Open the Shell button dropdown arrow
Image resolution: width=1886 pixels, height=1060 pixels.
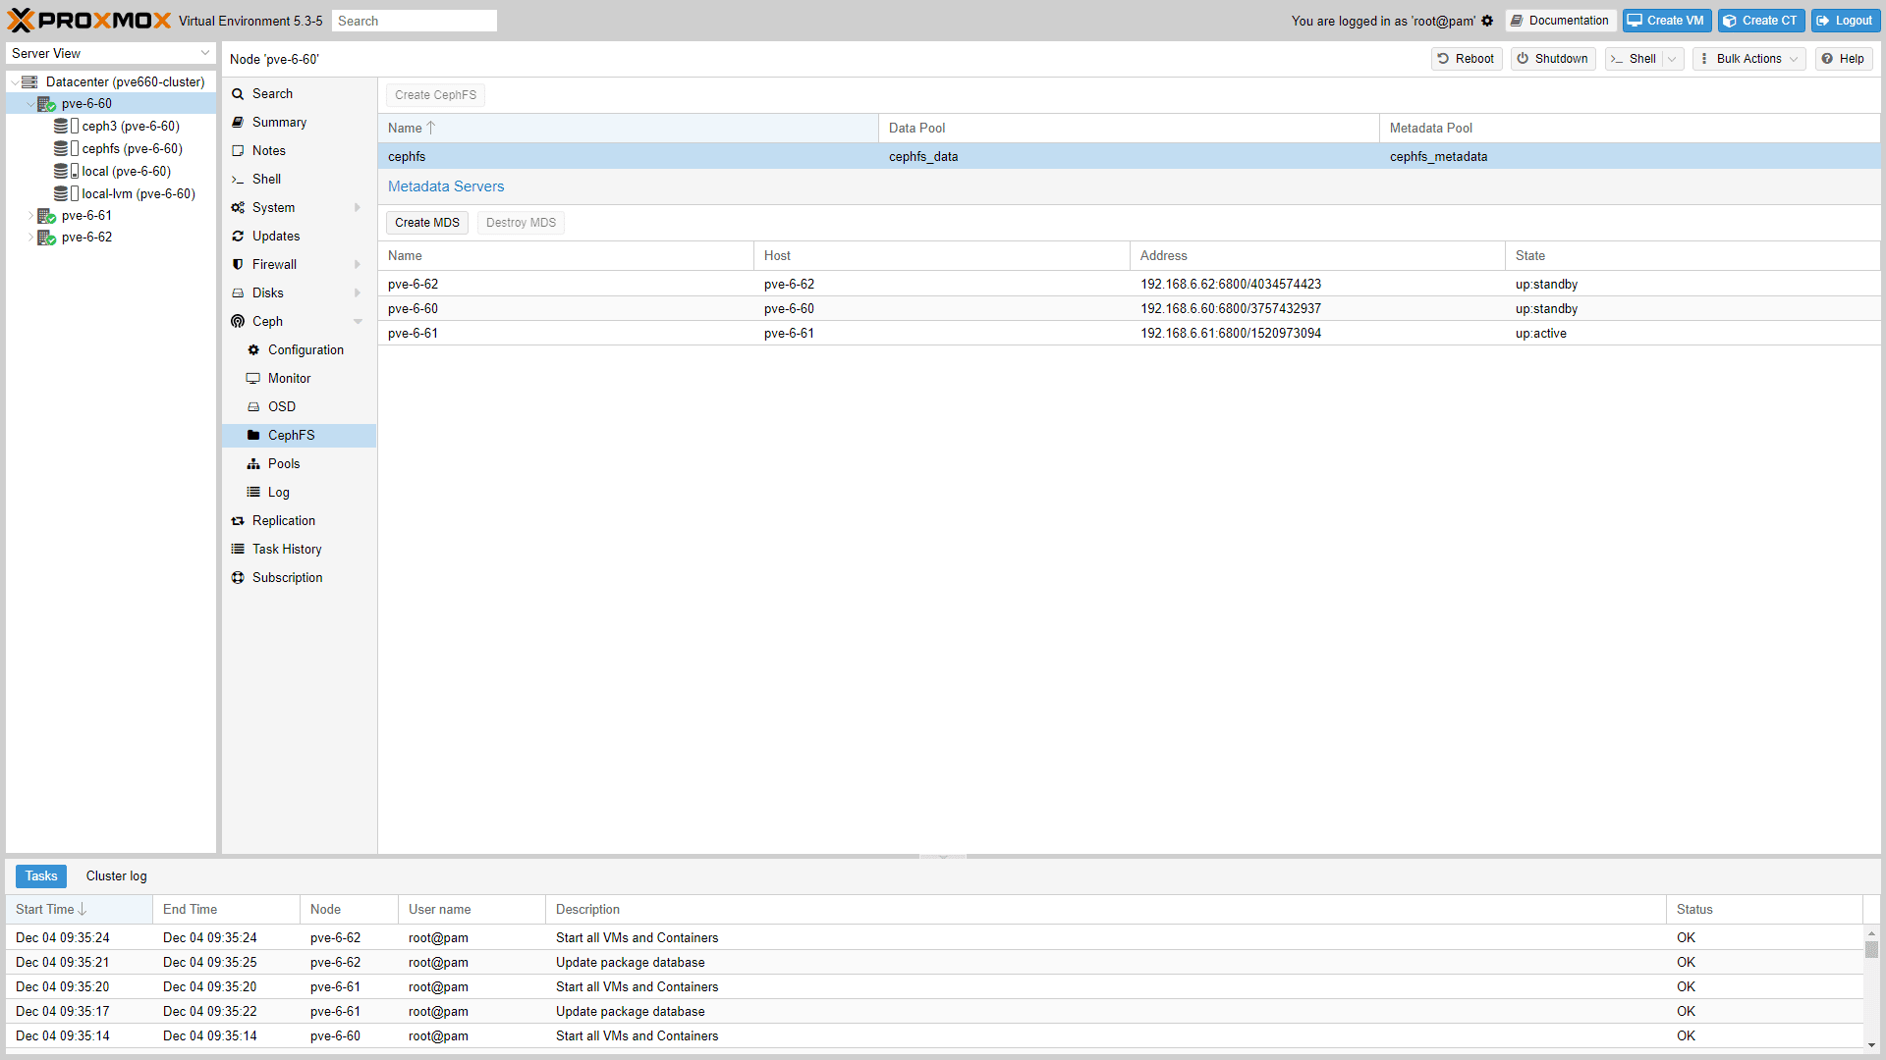[x=1672, y=59]
